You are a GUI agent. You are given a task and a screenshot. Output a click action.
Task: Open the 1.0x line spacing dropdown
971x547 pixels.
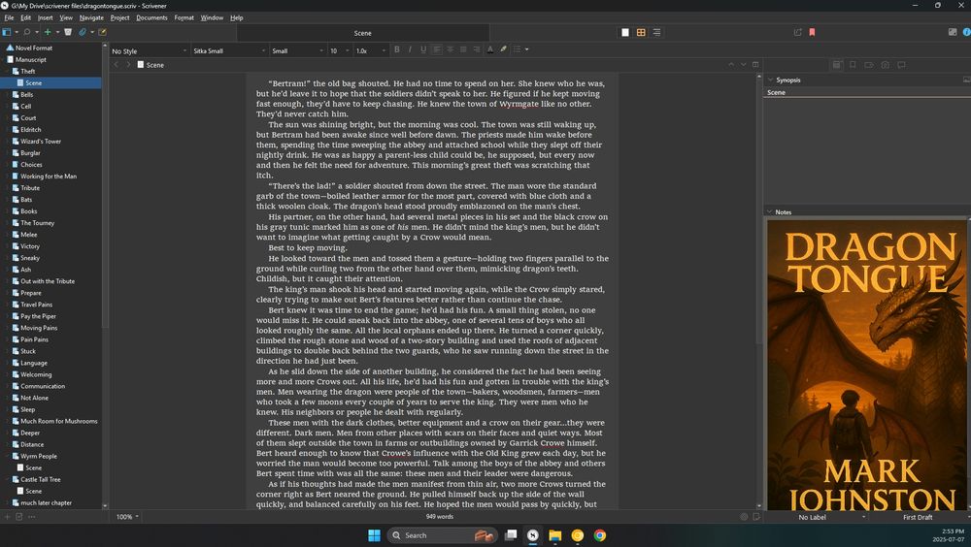pyautogui.click(x=370, y=50)
